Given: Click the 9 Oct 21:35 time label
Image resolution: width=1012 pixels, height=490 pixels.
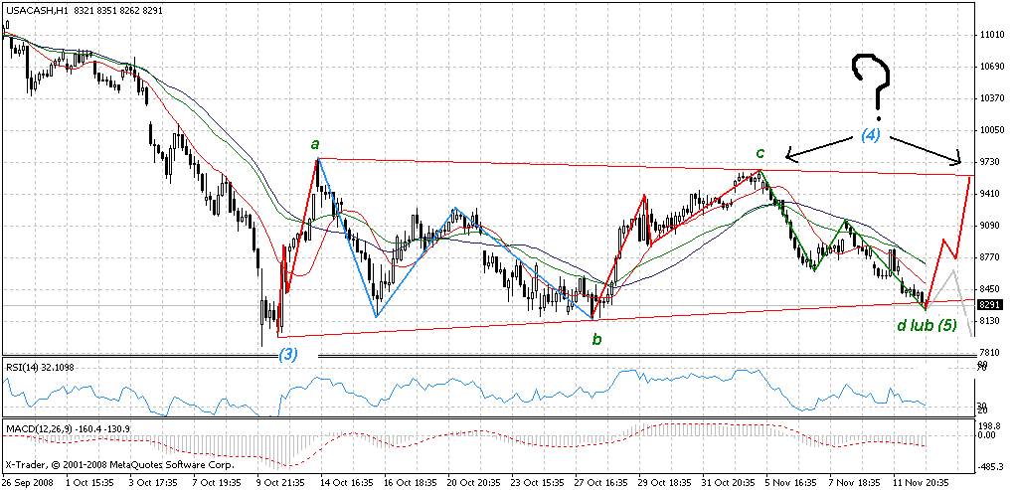Looking at the screenshot, I should [280, 482].
